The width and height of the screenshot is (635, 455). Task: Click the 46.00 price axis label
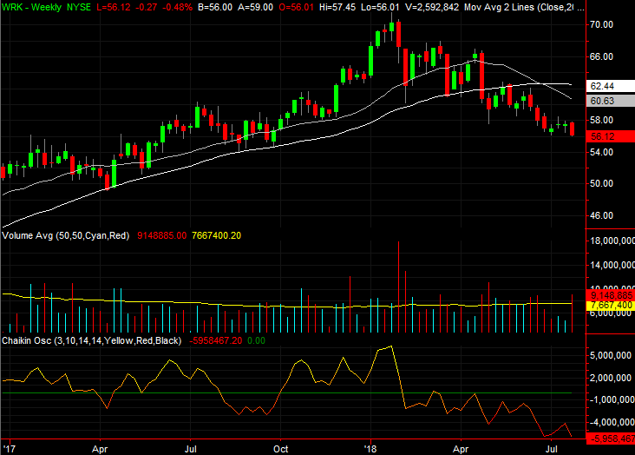click(601, 215)
